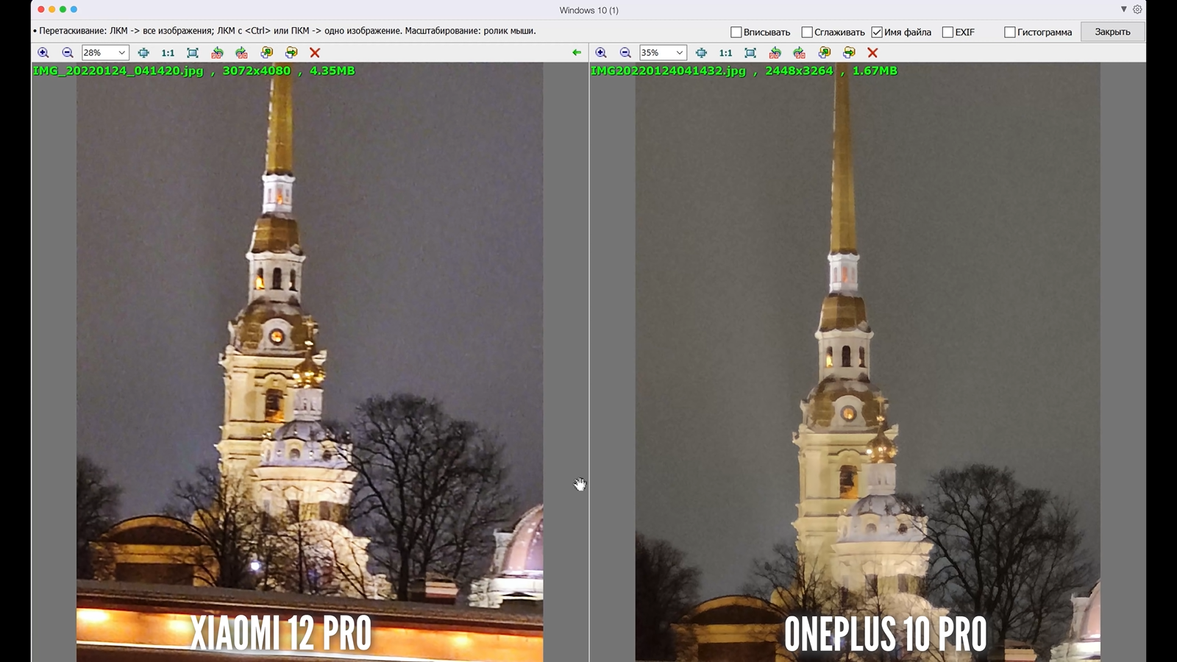Image resolution: width=1177 pixels, height=662 pixels.
Task: Click 1:1 actual size for left image
Action: (168, 53)
